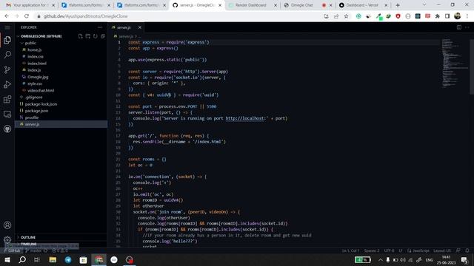Click the editor minimap
This screenshot has width=474, height=266.
[454, 64]
